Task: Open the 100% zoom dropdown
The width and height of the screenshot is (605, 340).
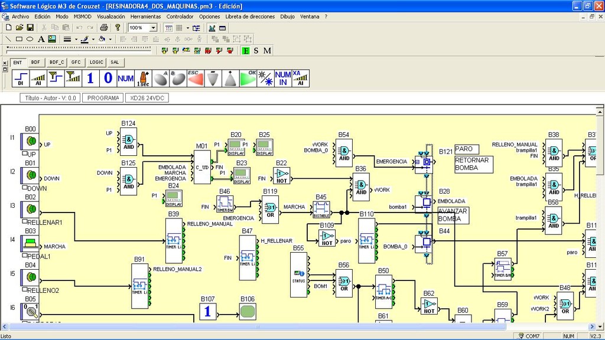Action: pyautogui.click(x=154, y=28)
